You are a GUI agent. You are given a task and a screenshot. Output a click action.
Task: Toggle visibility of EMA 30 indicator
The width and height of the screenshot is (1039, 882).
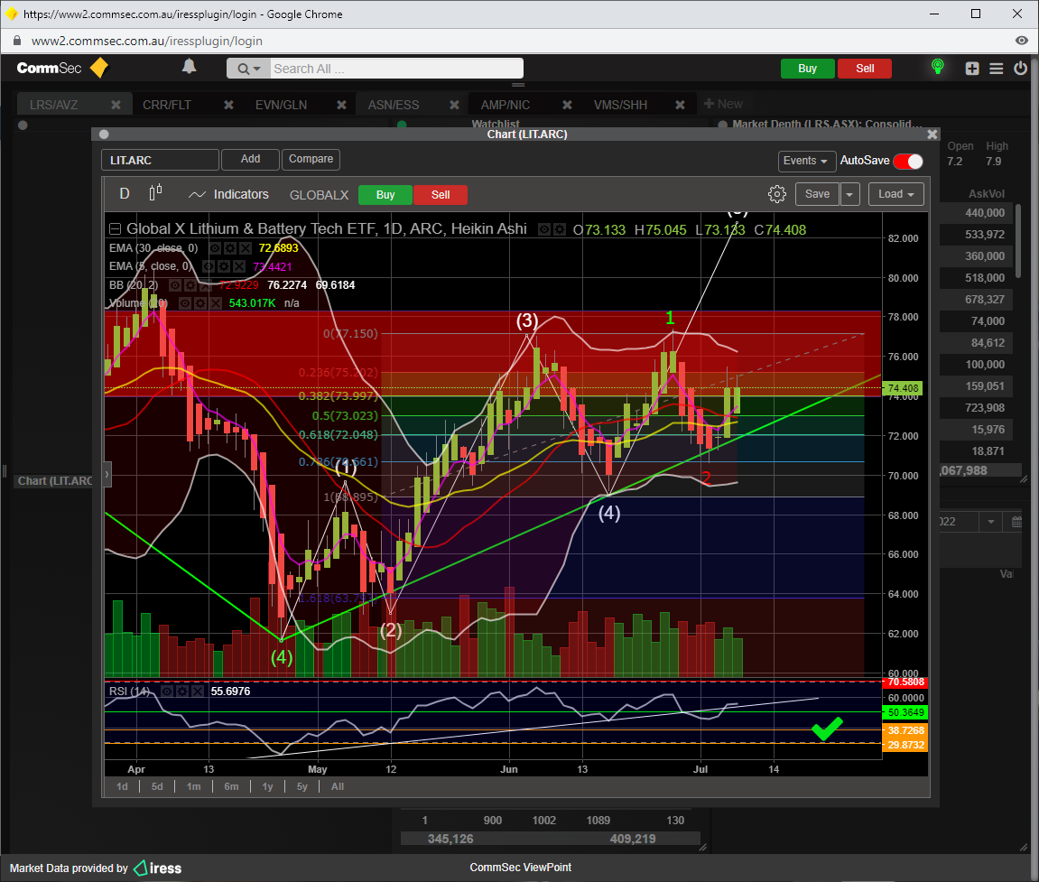215,248
